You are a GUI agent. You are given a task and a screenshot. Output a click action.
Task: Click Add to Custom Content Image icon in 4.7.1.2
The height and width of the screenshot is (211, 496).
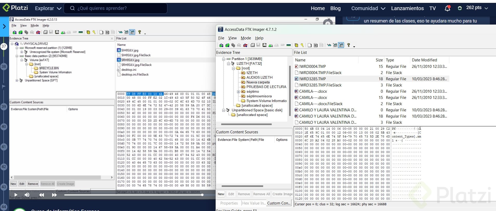271,45
